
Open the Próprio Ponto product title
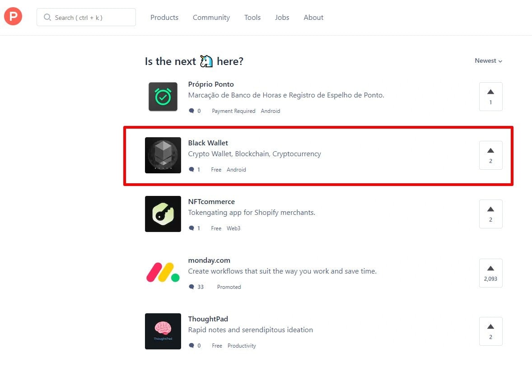[x=211, y=84]
